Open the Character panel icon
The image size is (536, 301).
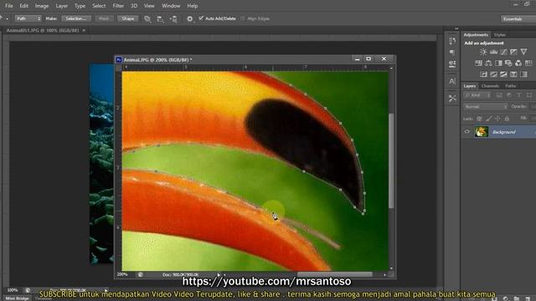point(452,81)
